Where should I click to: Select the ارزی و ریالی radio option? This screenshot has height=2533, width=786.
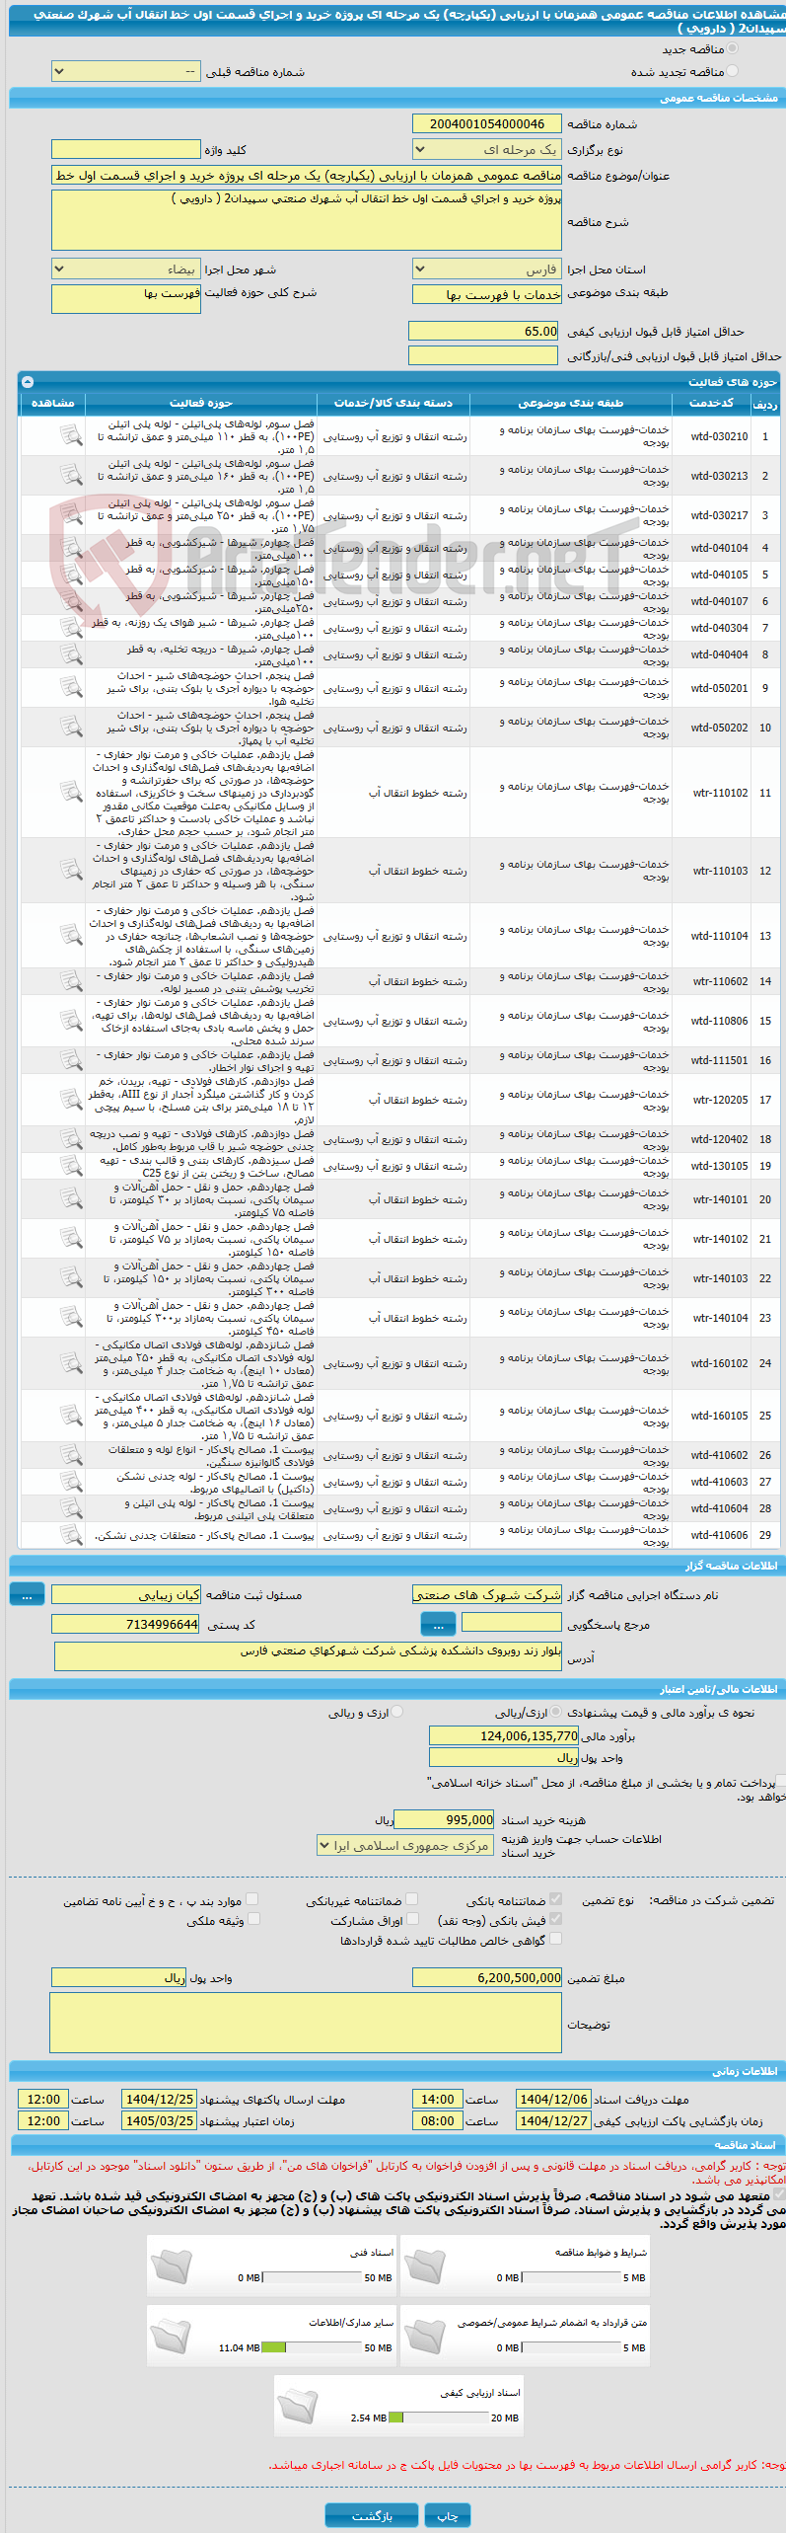pos(397,1713)
